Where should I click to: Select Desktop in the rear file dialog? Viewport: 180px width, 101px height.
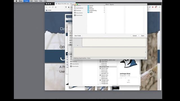pos(73,61)
